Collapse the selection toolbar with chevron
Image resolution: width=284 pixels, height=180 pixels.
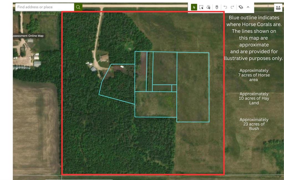pyautogui.click(x=248, y=7)
